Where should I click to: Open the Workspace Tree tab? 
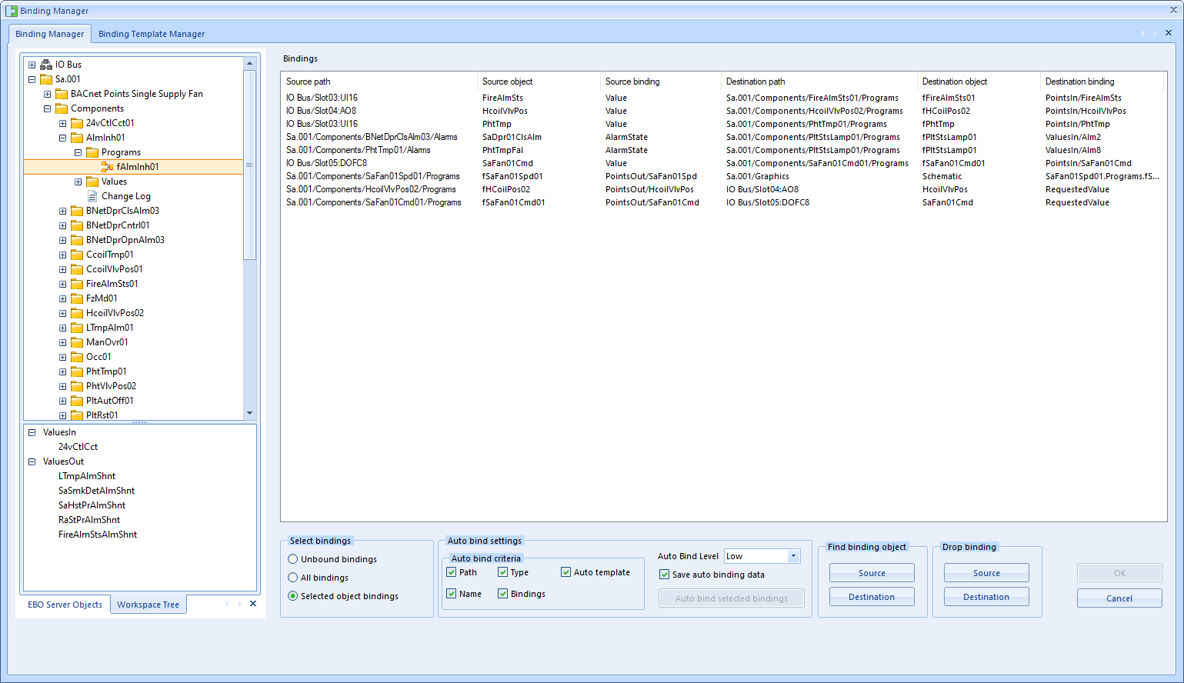coord(148,605)
